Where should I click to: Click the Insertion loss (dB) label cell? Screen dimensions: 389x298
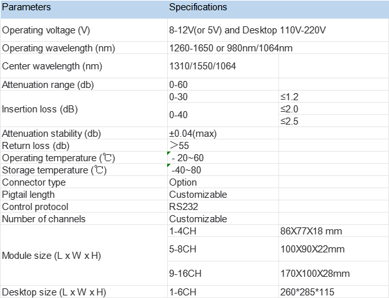pos(82,109)
